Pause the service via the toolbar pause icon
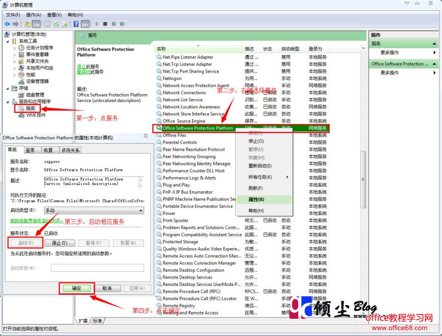The height and width of the screenshot is (336, 442). (x=113, y=24)
